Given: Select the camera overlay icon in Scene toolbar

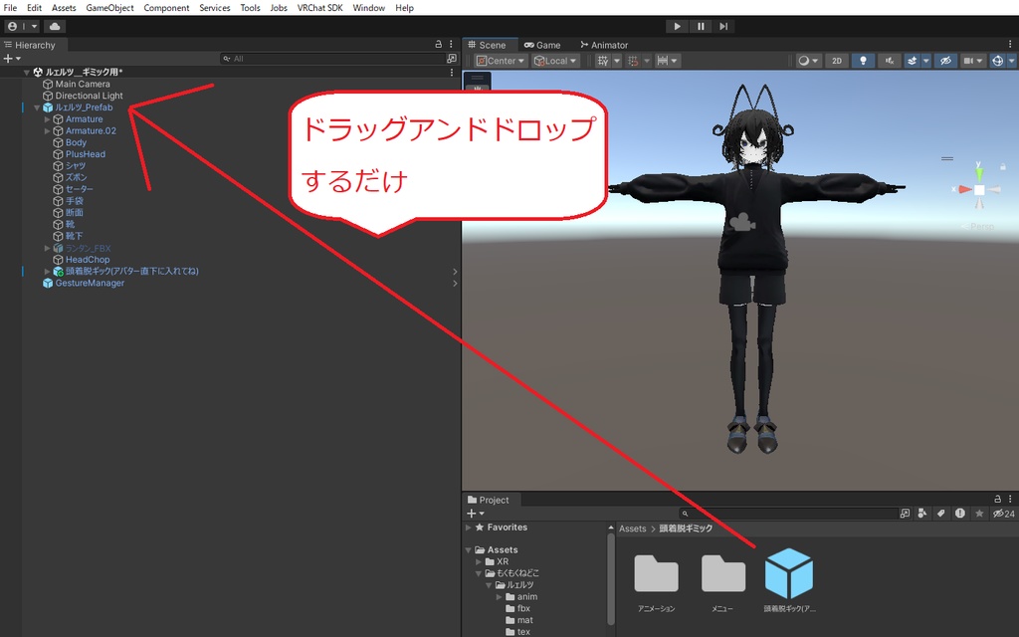Looking at the screenshot, I should coord(968,60).
